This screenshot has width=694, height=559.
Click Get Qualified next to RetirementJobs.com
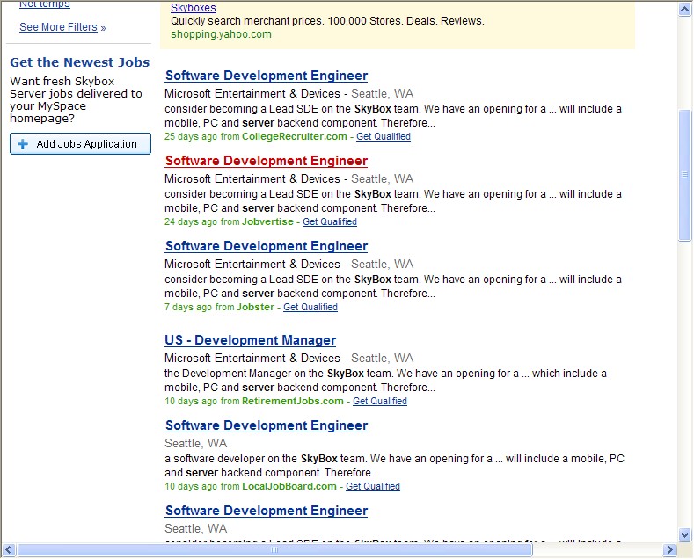380,401
